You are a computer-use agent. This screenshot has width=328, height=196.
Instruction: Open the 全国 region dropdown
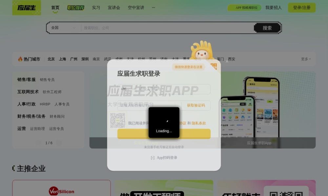click(63, 28)
